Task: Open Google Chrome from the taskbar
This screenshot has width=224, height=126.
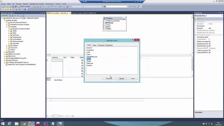Action: [x=24, y=124]
